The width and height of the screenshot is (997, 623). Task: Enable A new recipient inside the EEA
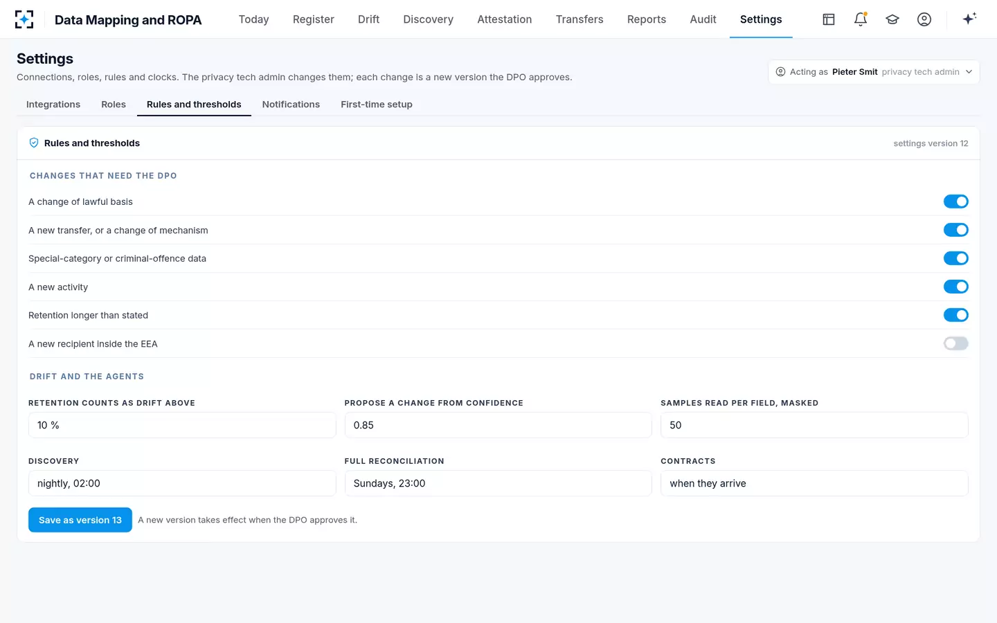955,343
